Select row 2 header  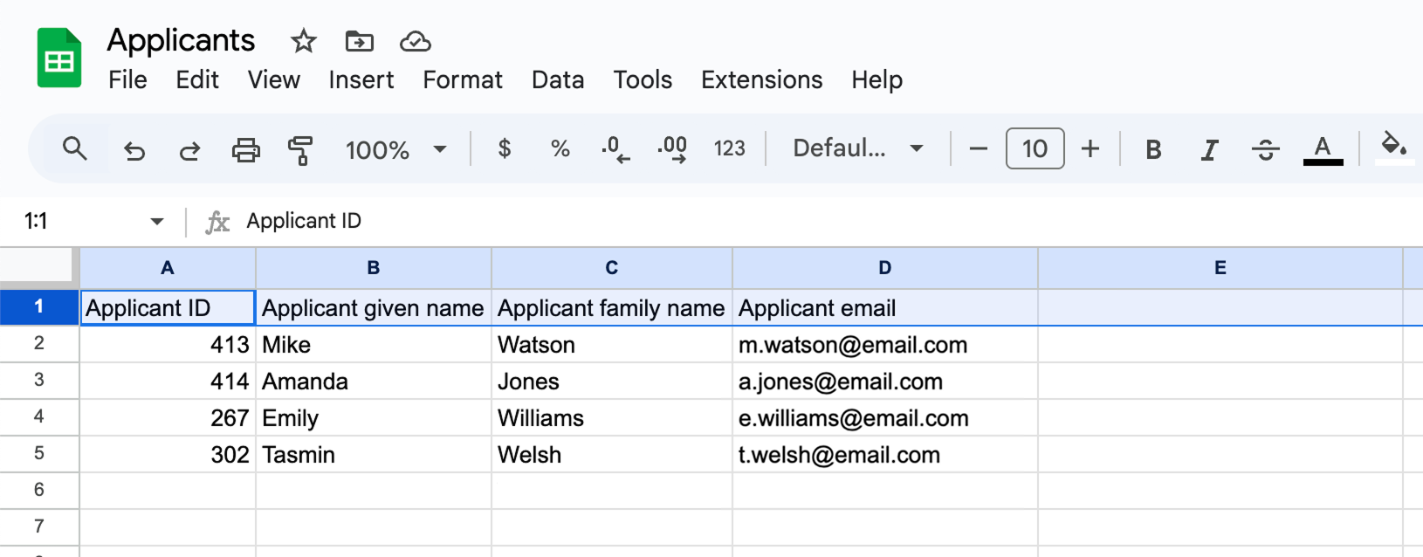39,344
